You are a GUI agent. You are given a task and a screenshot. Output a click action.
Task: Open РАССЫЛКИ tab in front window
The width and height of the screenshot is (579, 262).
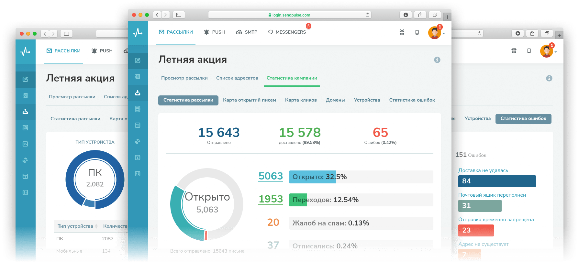pyautogui.click(x=176, y=32)
